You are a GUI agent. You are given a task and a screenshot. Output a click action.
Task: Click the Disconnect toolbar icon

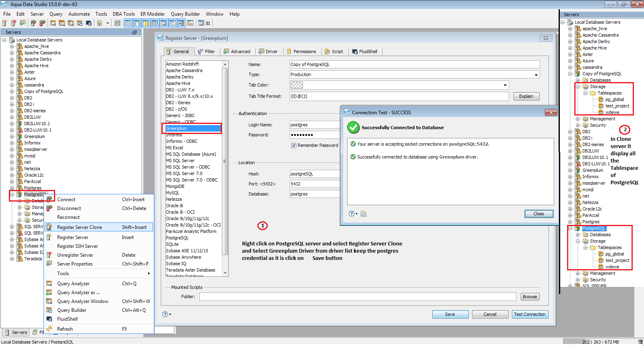[42, 23]
